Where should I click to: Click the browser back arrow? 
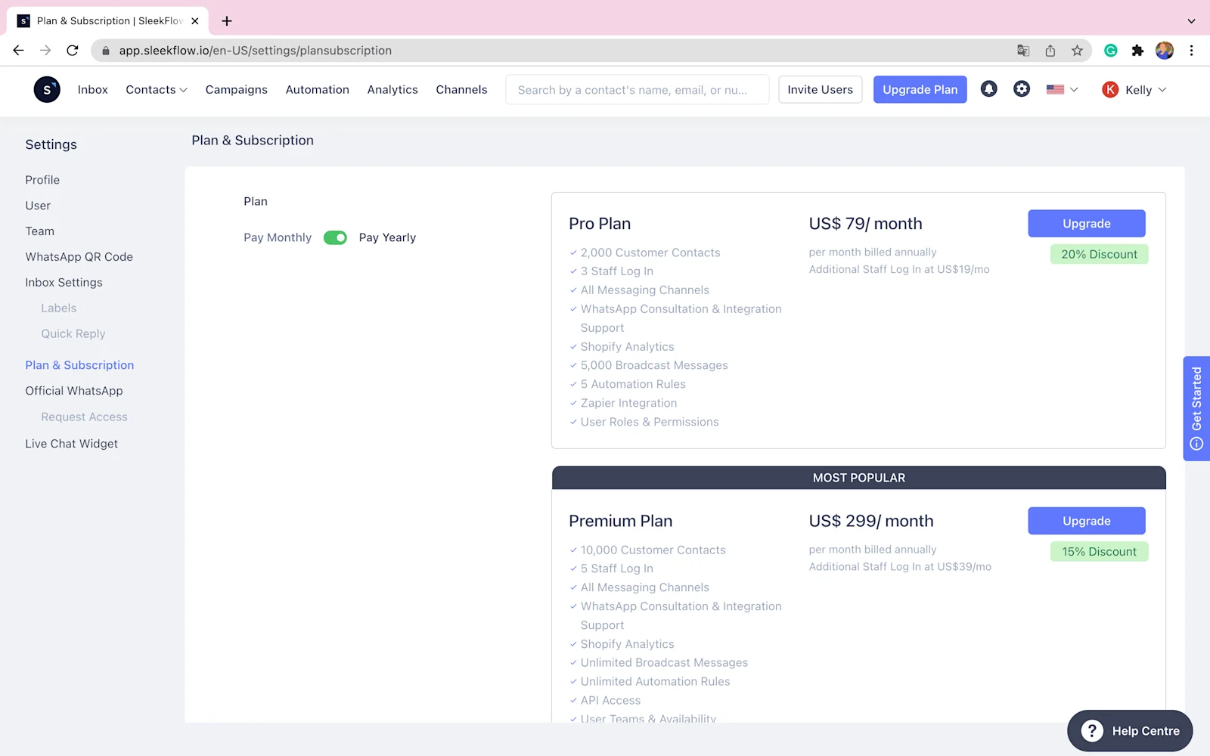pos(18,51)
